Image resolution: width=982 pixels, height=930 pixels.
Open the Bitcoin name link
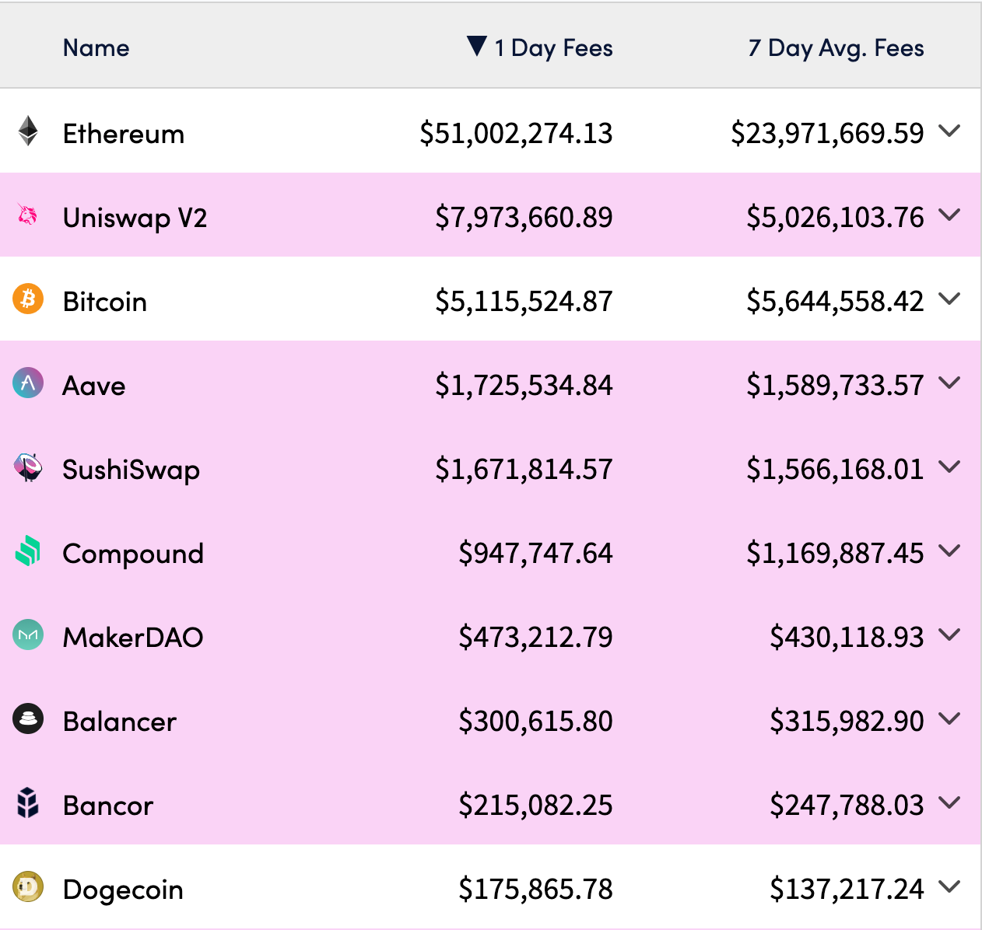click(x=105, y=302)
